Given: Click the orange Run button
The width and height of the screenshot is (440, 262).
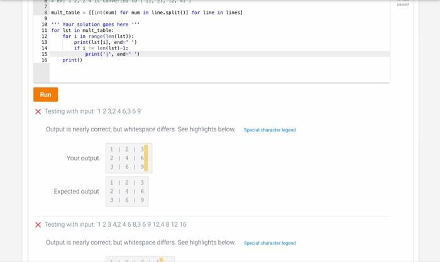Looking at the screenshot, I should click(x=45, y=94).
